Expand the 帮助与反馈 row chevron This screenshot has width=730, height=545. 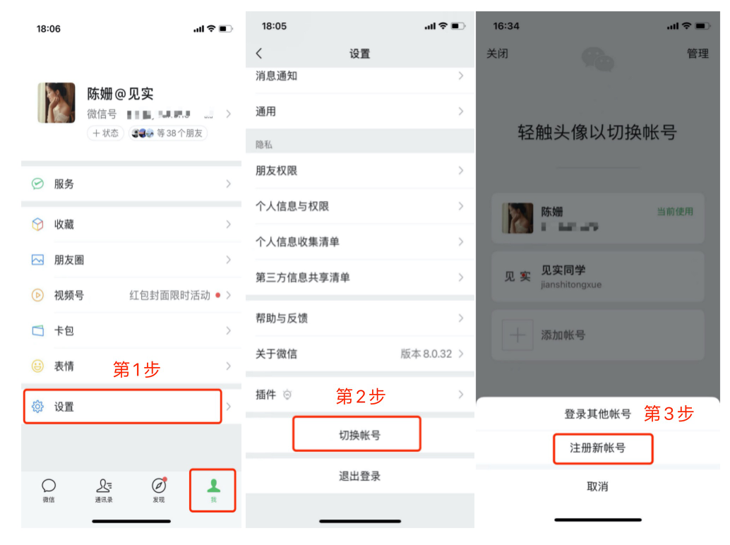tap(460, 318)
